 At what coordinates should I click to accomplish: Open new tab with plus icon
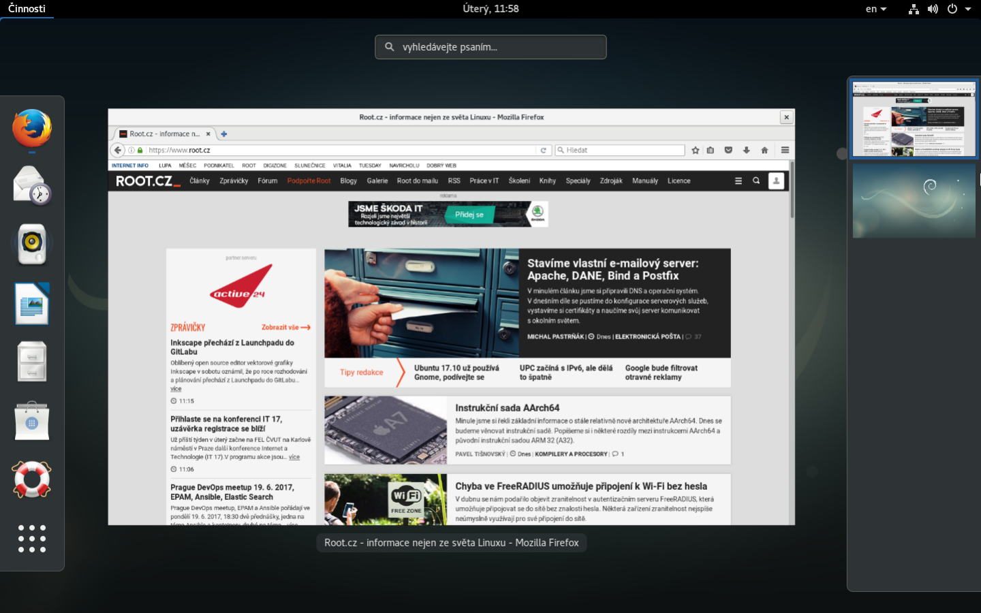point(223,134)
